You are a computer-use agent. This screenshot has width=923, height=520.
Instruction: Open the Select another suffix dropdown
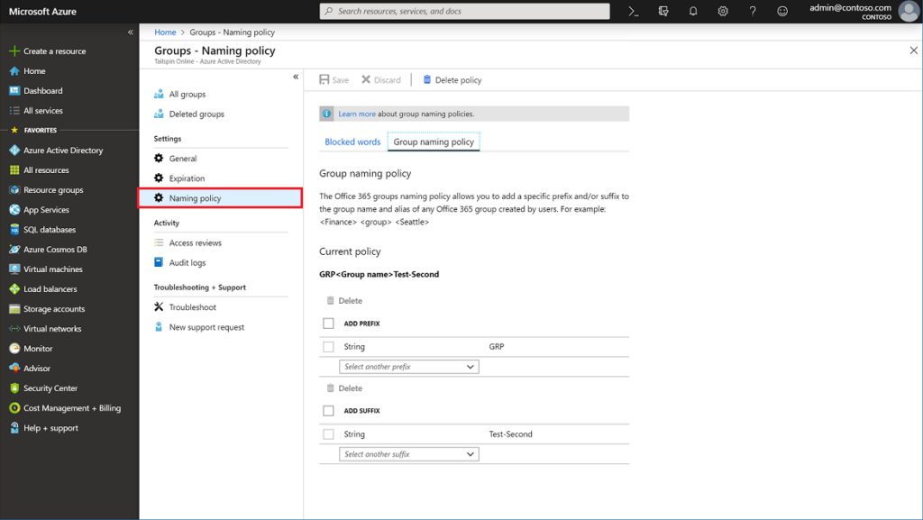(408, 453)
